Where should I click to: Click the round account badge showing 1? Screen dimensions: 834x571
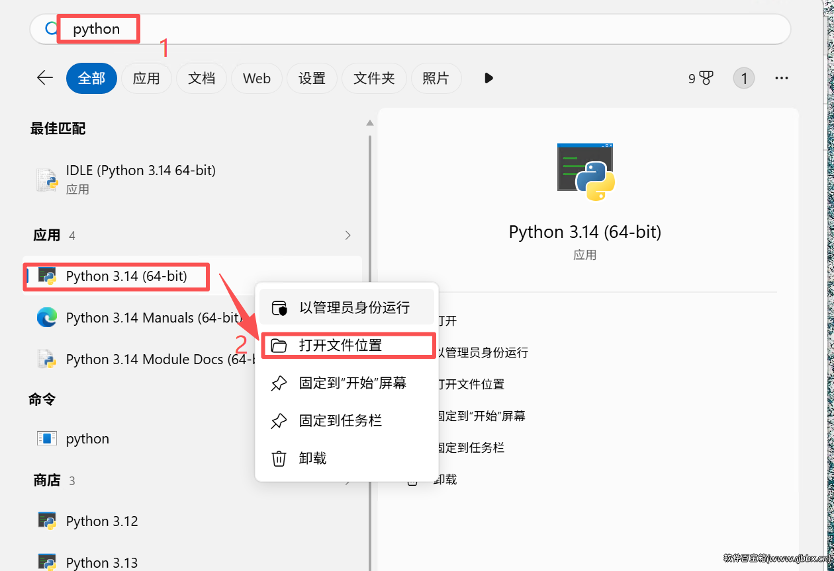click(x=743, y=79)
